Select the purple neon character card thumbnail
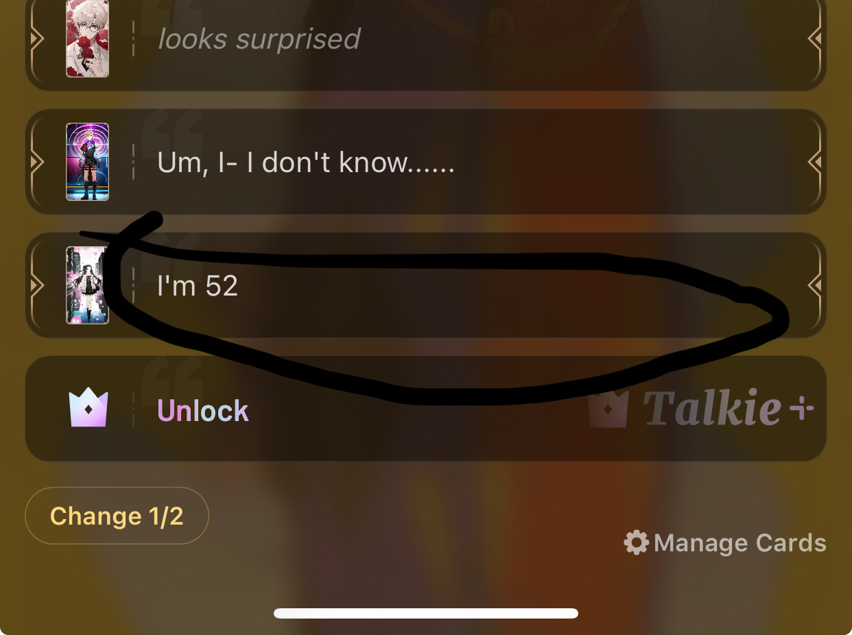852x635 pixels. point(87,162)
